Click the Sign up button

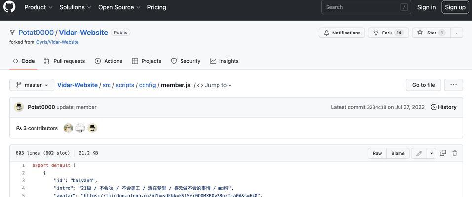click(x=455, y=7)
